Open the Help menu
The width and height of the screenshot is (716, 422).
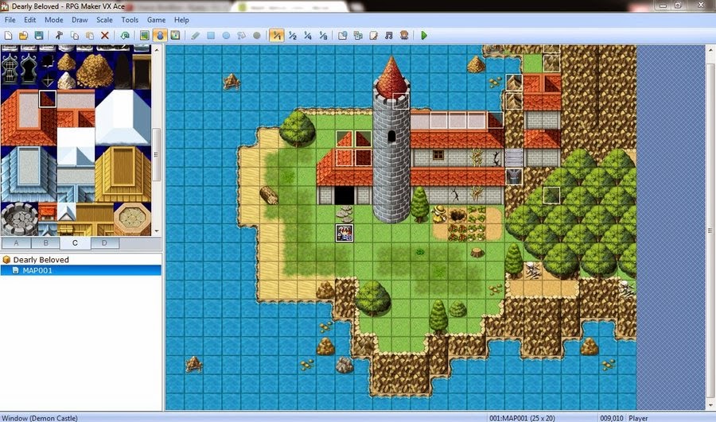(181, 20)
